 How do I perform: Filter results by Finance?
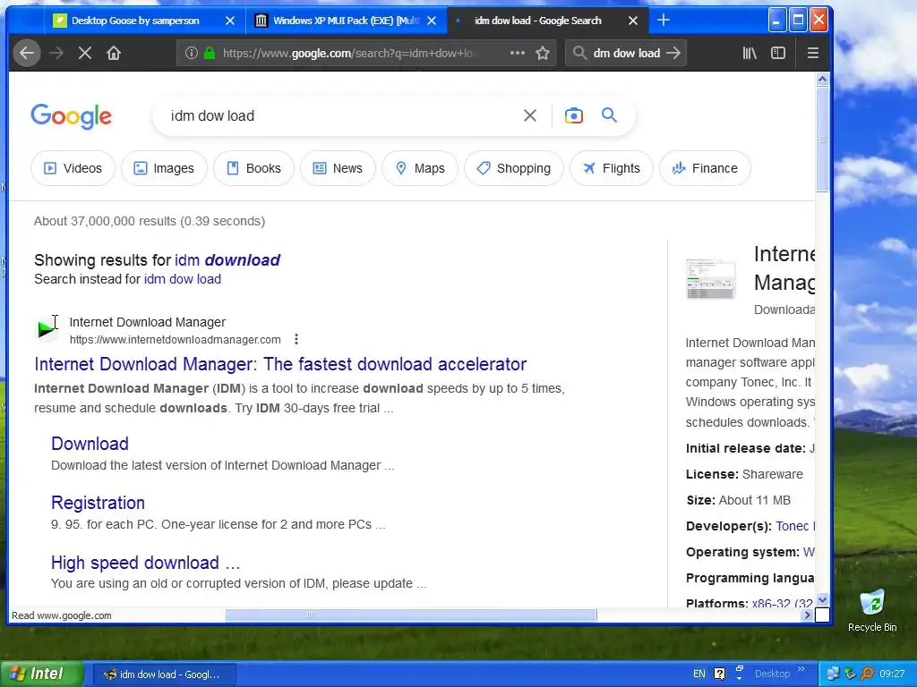click(706, 168)
